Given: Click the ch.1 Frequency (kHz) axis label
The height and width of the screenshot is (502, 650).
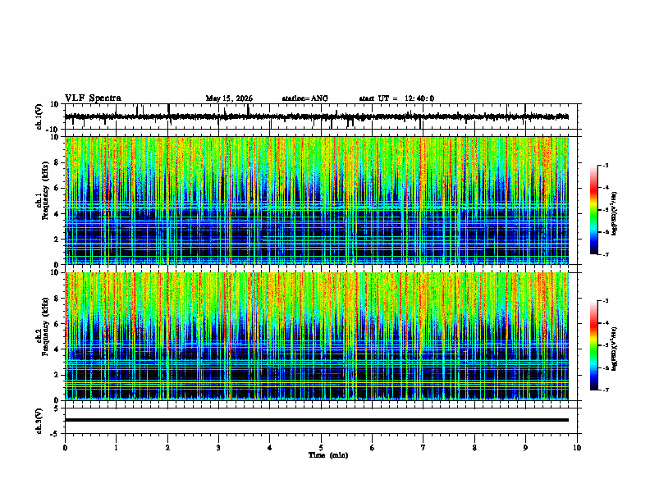Looking at the screenshot, I should coord(43,200).
